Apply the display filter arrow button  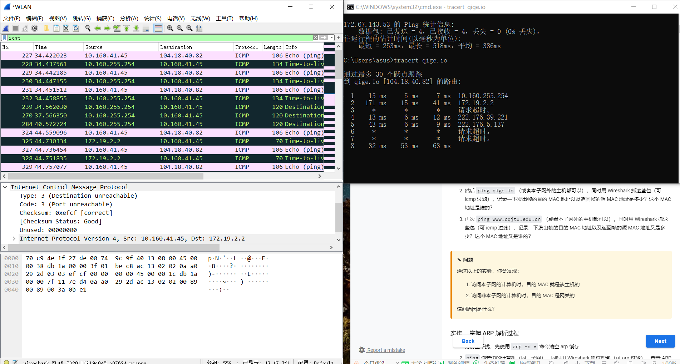pyautogui.click(x=324, y=37)
